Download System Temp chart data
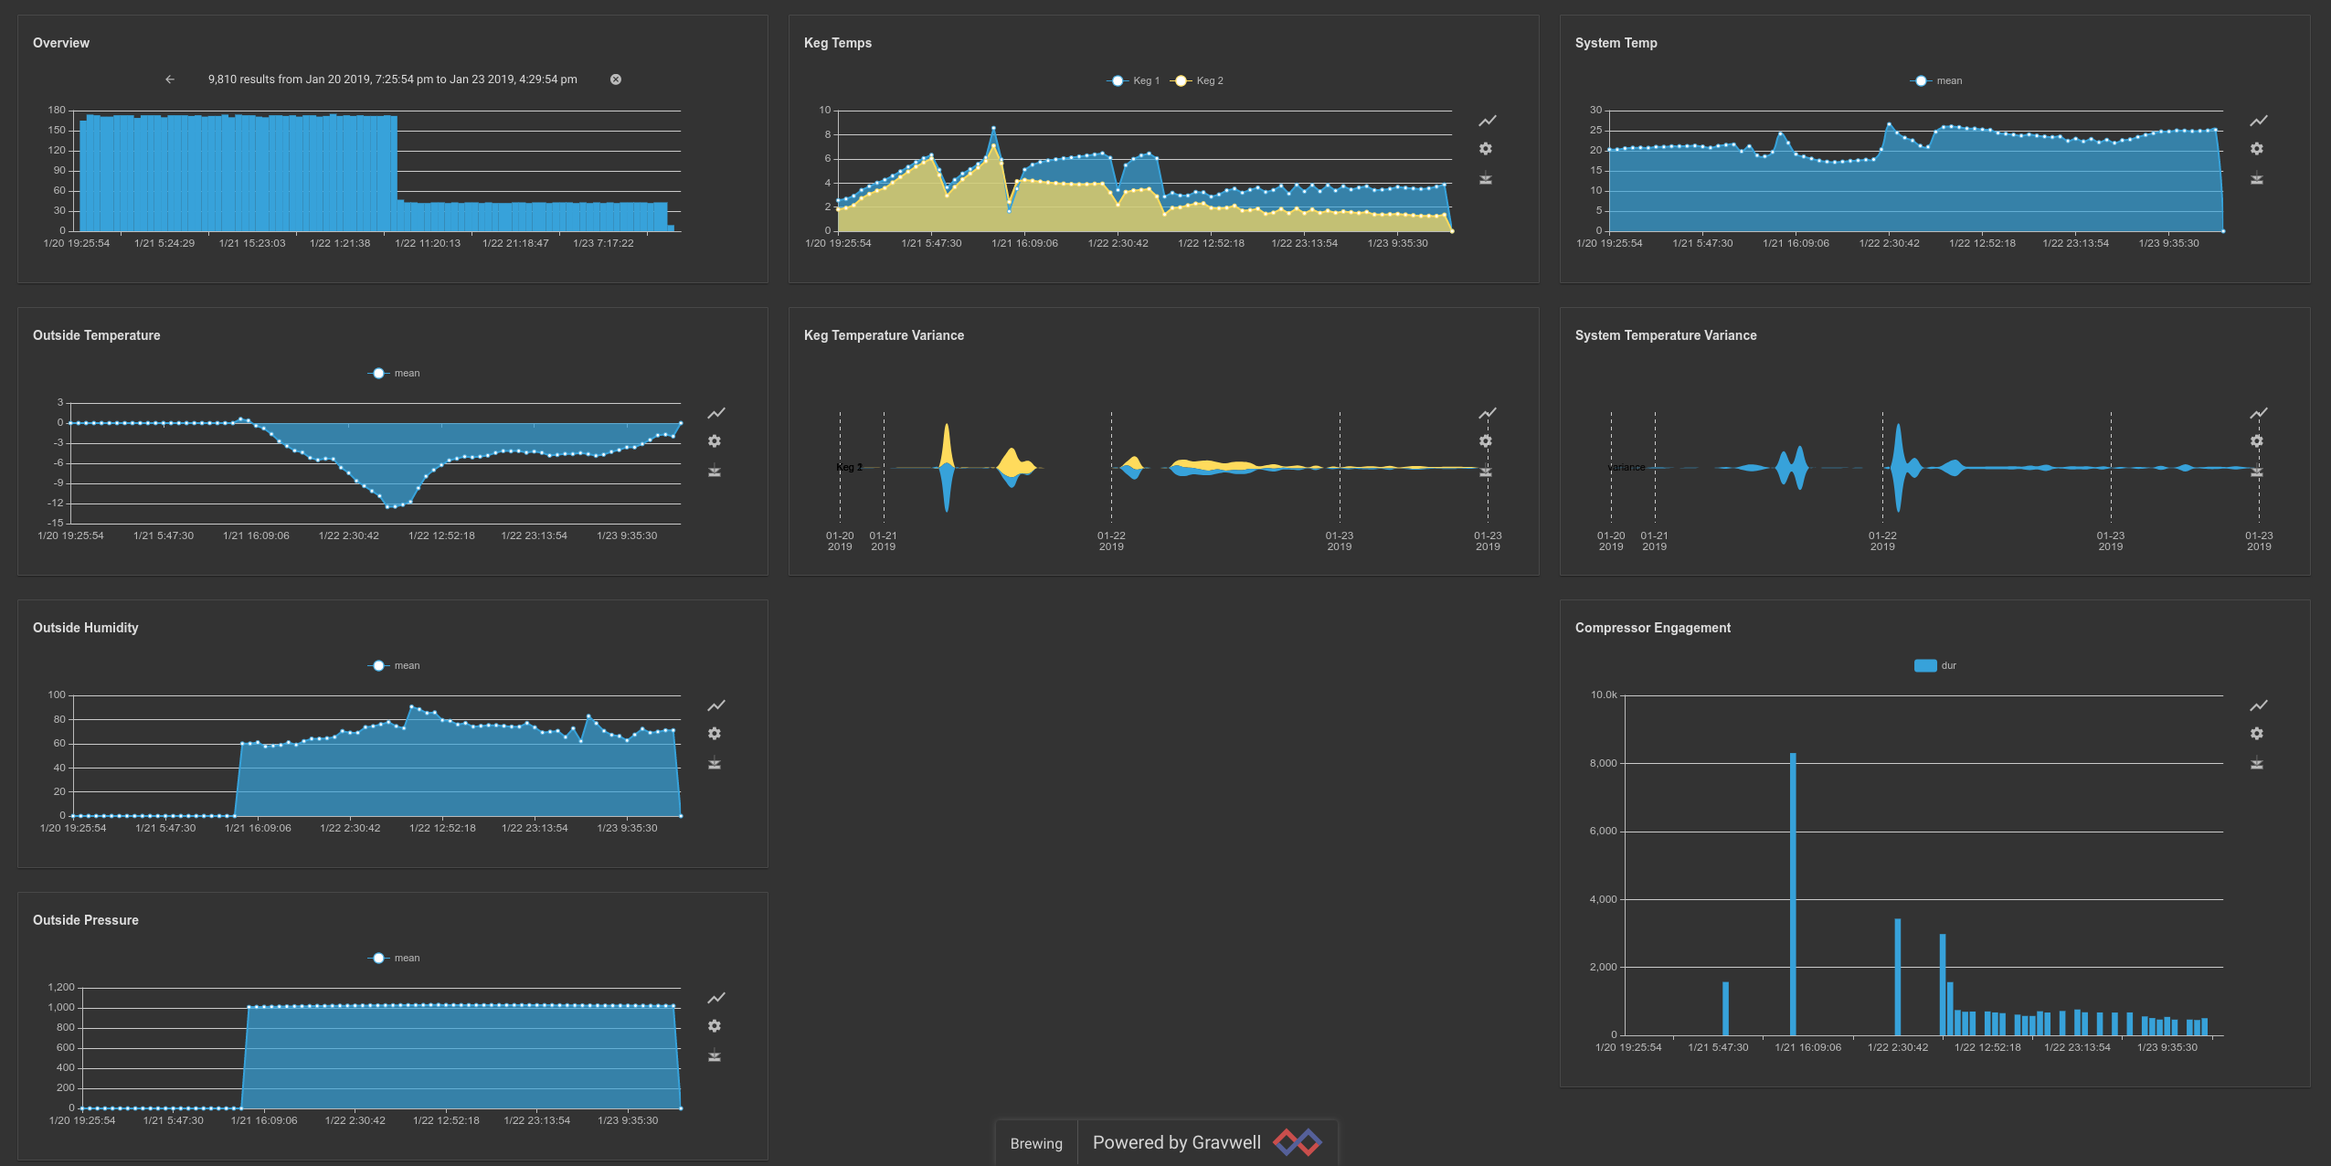The height and width of the screenshot is (1166, 2331). (x=2257, y=178)
